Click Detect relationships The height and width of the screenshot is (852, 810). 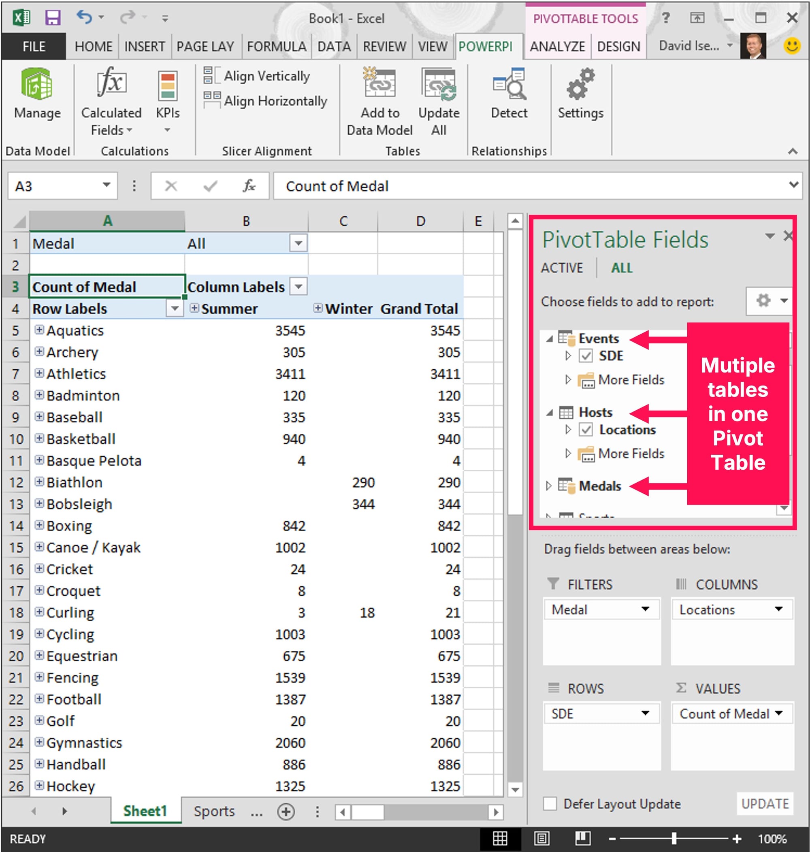(509, 94)
